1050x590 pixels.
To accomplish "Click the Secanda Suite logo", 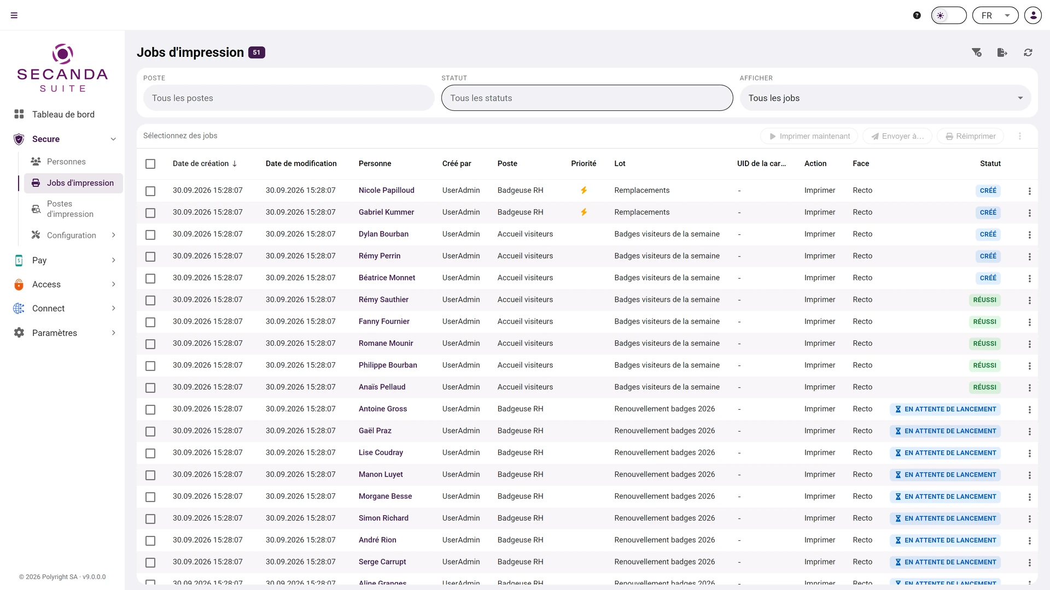I will 62,68.
